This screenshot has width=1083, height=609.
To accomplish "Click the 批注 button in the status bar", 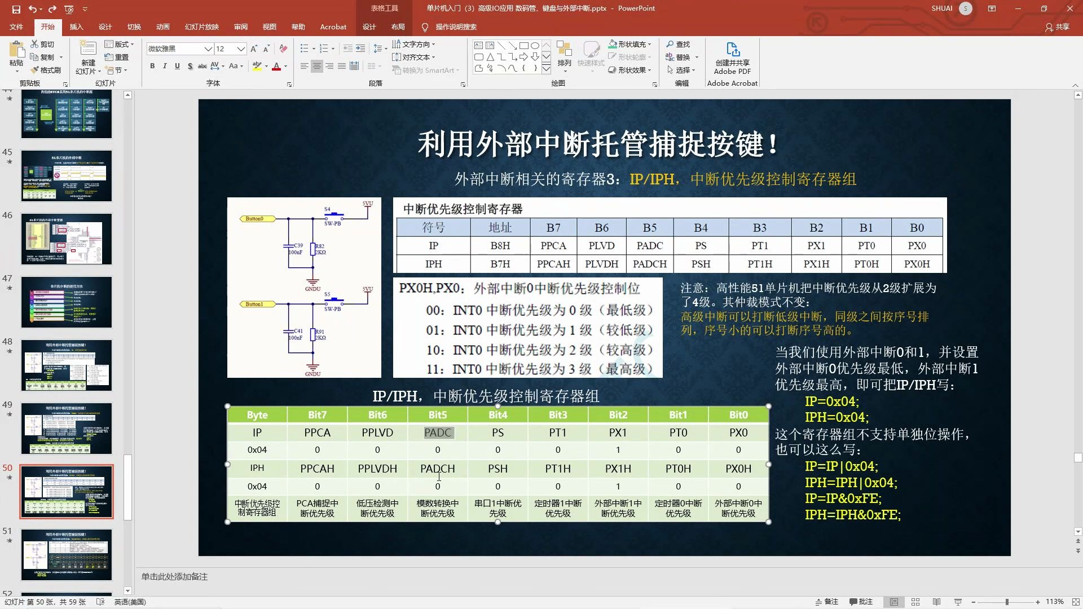I will [861, 602].
